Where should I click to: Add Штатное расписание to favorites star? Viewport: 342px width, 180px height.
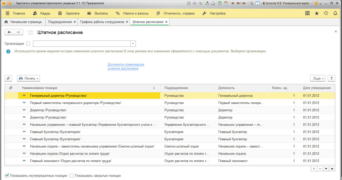(x=30, y=32)
